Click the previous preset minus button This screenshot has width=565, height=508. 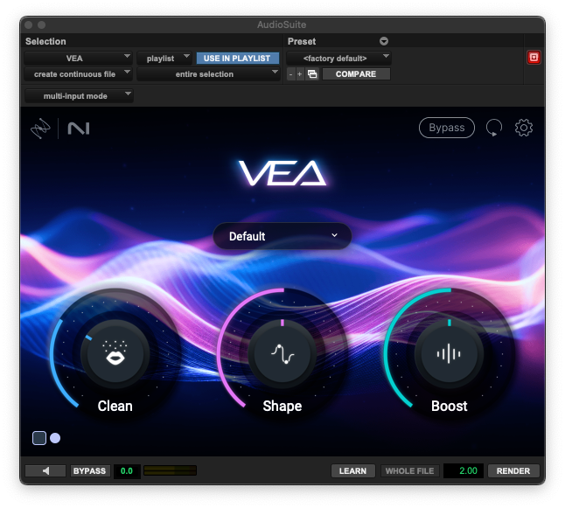[x=291, y=74]
